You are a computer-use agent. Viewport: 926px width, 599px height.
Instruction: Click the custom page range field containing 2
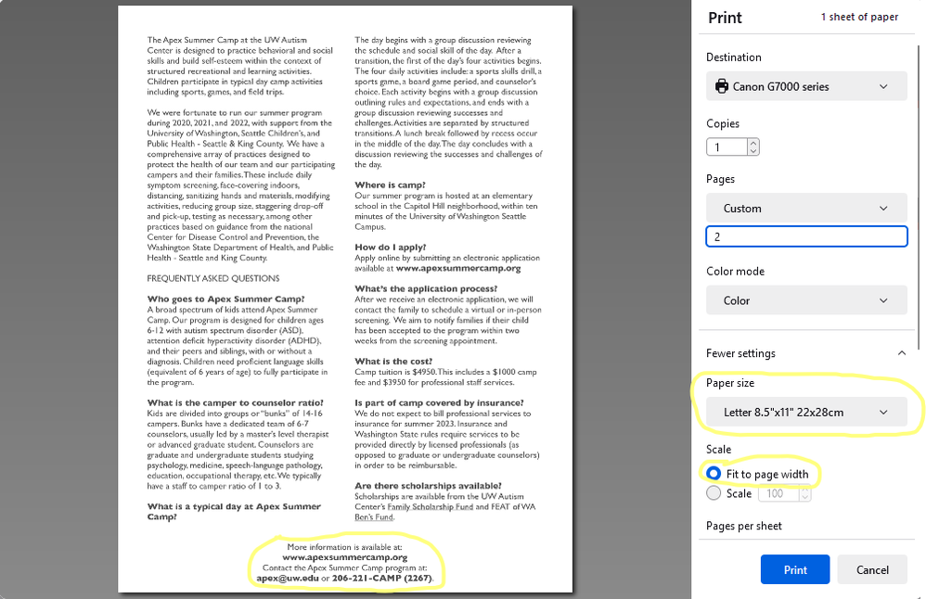tap(805, 236)
